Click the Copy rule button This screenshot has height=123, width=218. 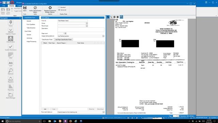coord(54,109)
